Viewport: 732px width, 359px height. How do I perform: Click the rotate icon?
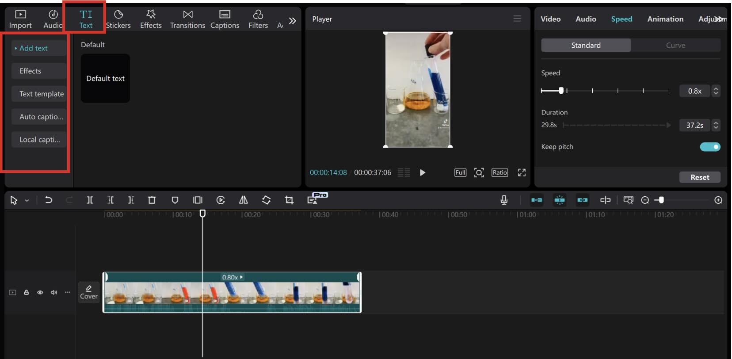(266, 200)
